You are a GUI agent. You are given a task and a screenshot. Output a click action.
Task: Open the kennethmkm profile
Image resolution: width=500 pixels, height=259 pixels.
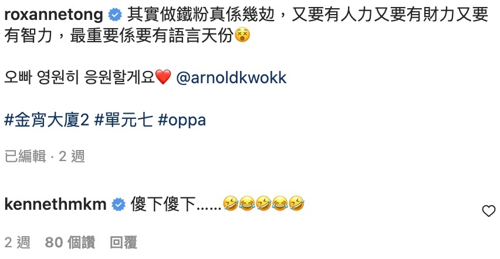click(x=56, y=204)
